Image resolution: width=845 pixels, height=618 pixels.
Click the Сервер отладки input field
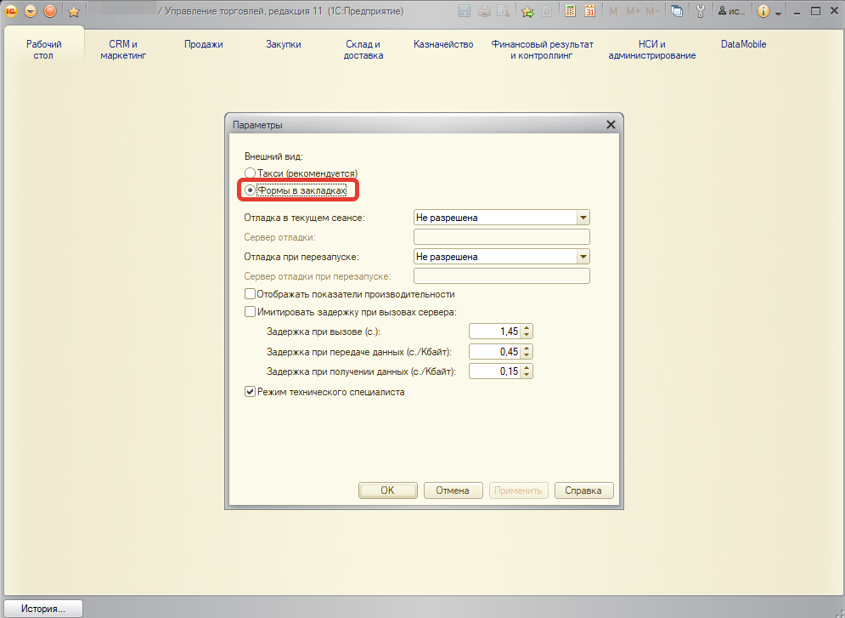502,236
